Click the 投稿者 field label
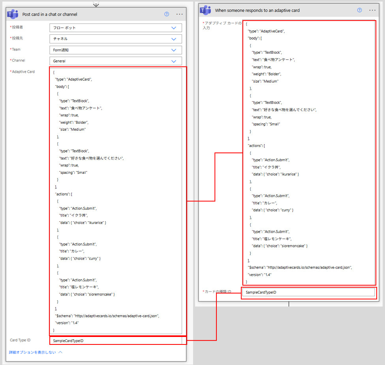 click(x=17, y=27)
